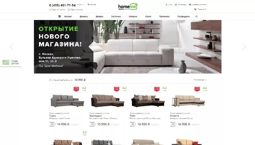Click the Супер цена badge on Амстердам sofa
Screen dimensions: 255x145
tap(116, 89)
